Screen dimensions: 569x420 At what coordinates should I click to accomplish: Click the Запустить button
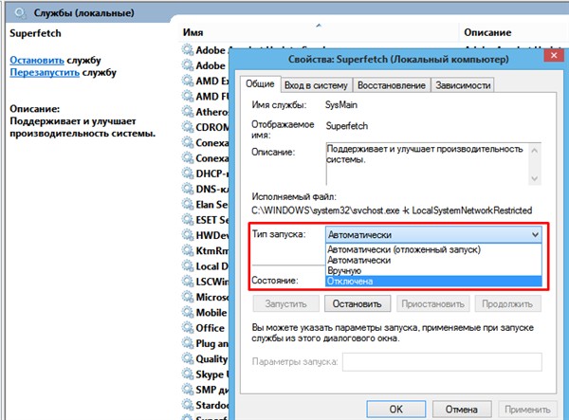tap(286, 304)
